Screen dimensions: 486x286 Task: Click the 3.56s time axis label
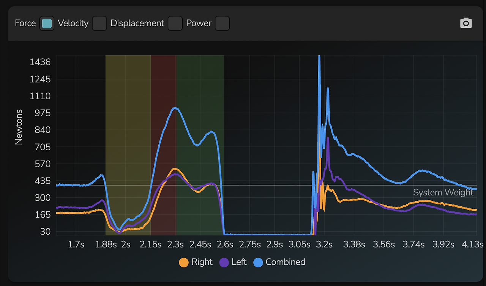click(x=384, y=244)
